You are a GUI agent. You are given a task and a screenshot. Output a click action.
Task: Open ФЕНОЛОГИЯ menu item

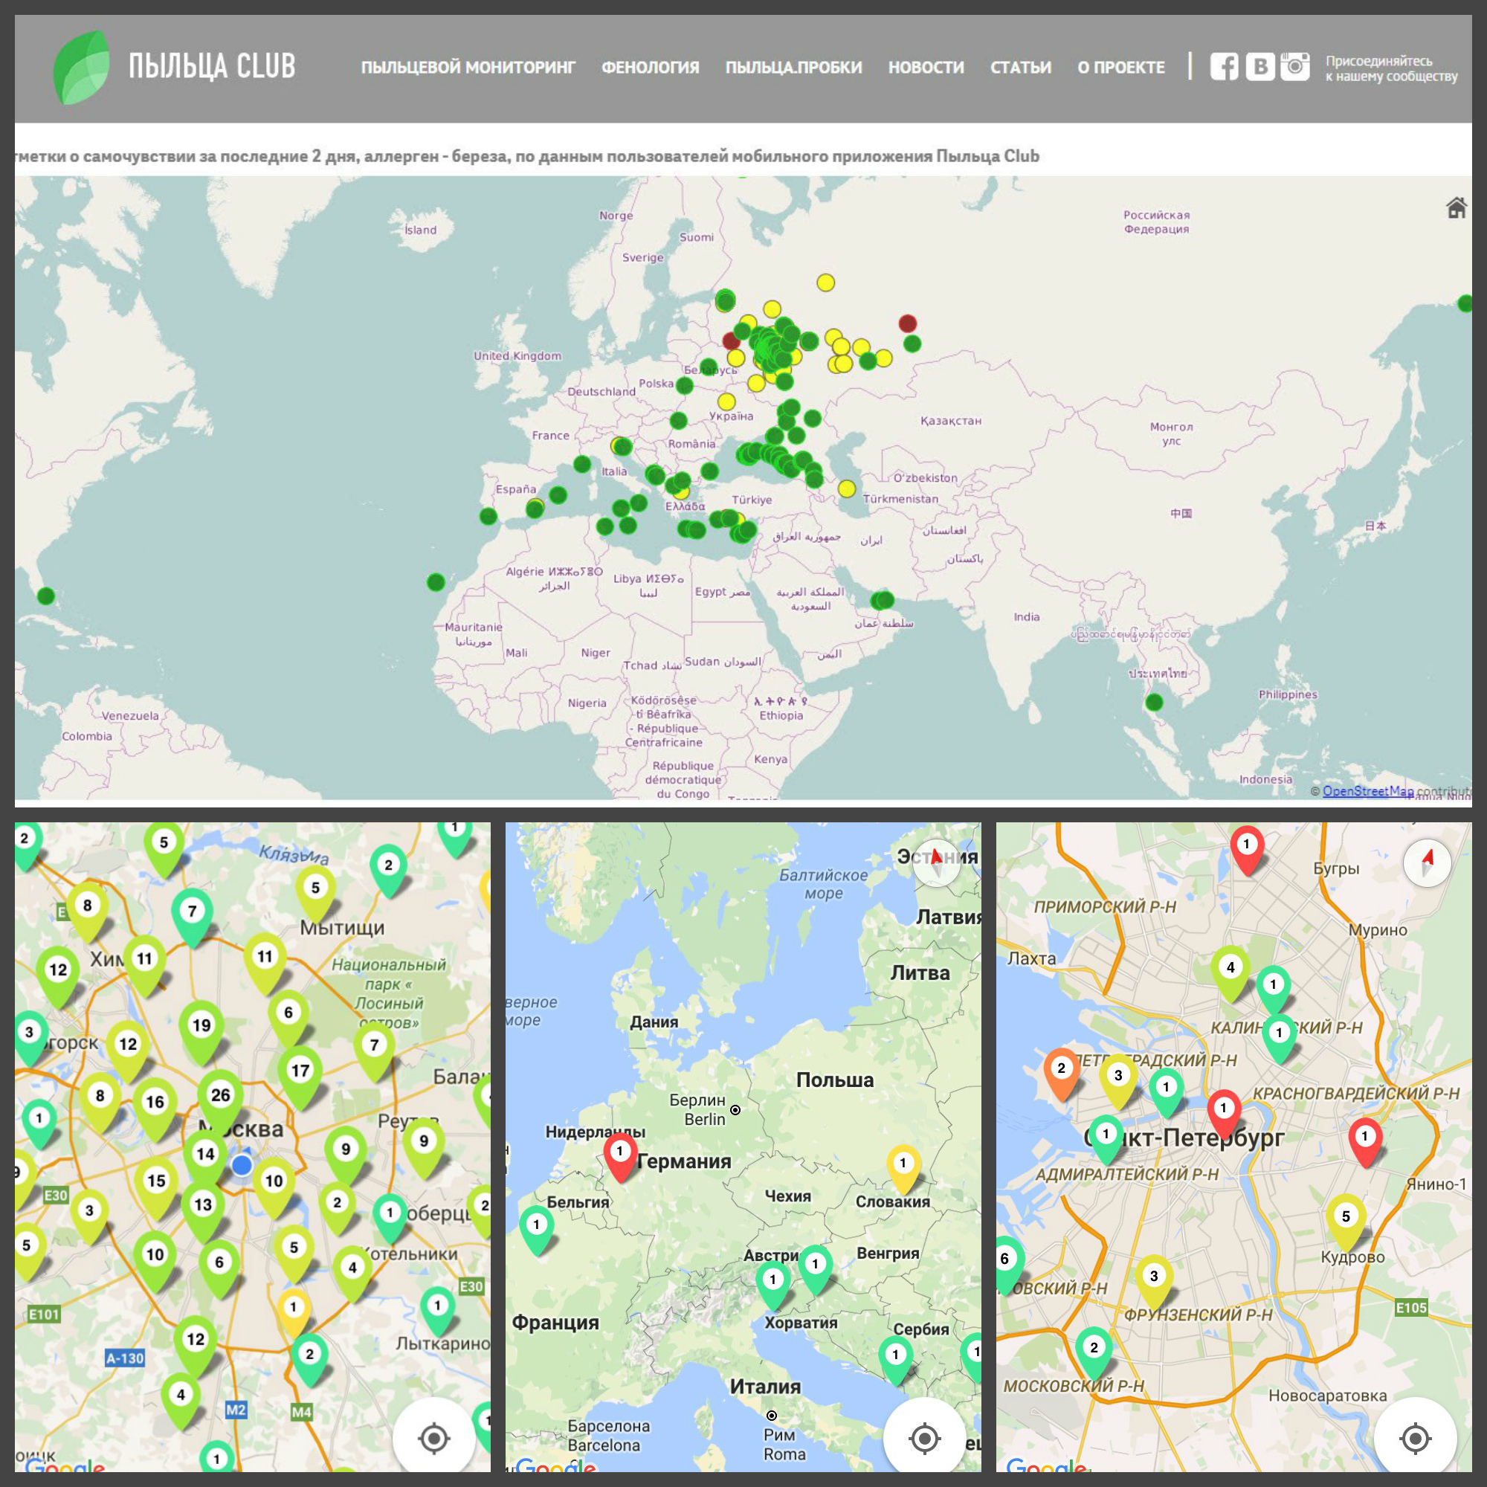click(x=651, y=68)
